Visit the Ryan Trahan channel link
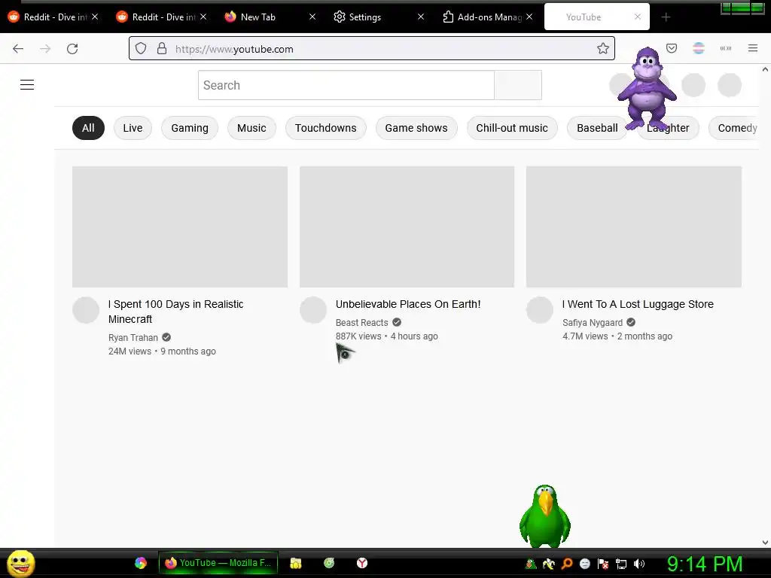771x578 pixels. coord(133,338)
